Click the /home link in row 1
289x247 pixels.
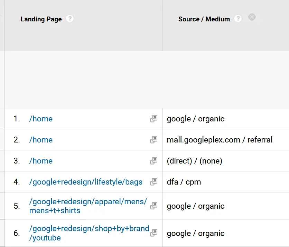41,119
